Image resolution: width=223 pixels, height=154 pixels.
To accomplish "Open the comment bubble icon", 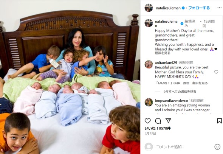I will click(158, 121).
